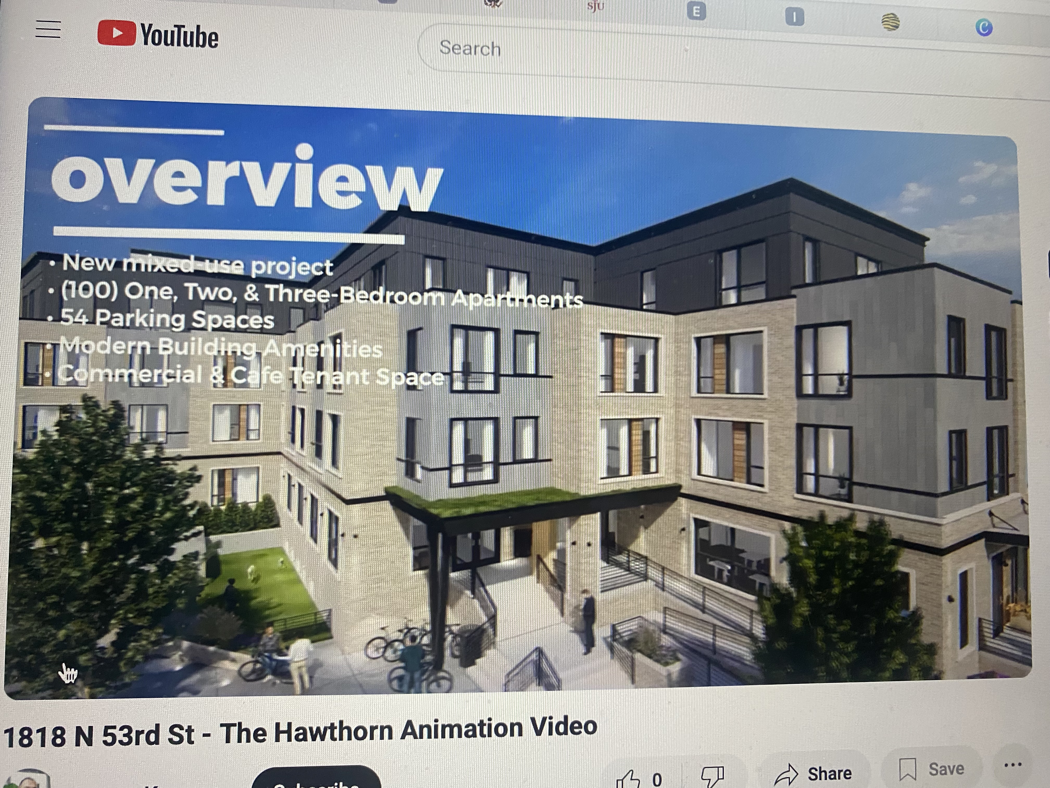Image resolution: width=1050 pixels, height=788 pixels.
Task: Click the like count number 0
Action: [x=657, y=779]
